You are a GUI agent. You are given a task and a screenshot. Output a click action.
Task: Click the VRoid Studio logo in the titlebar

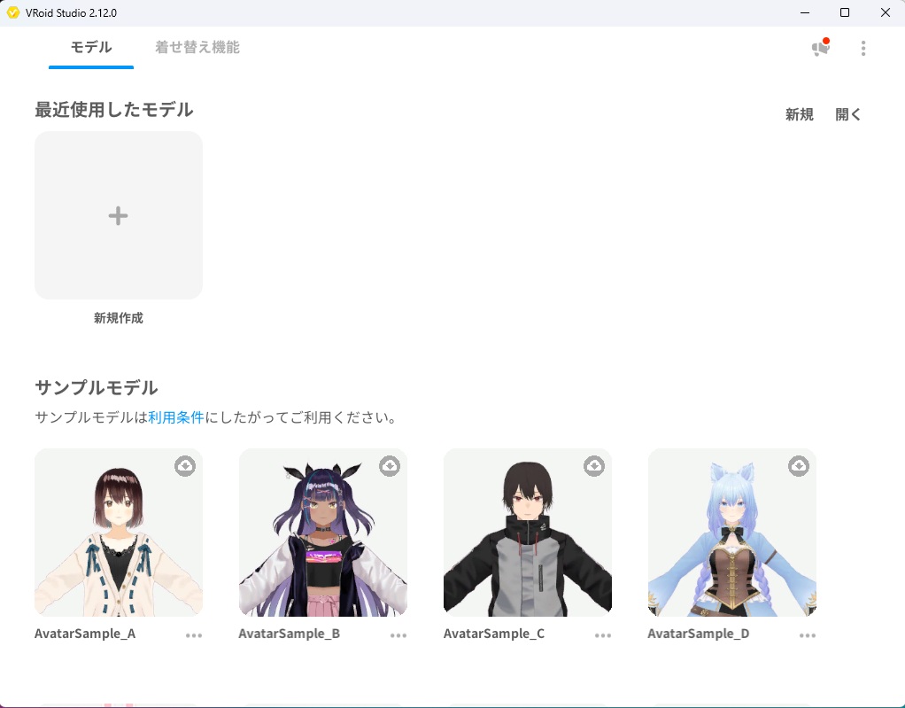tap(12, 12)
